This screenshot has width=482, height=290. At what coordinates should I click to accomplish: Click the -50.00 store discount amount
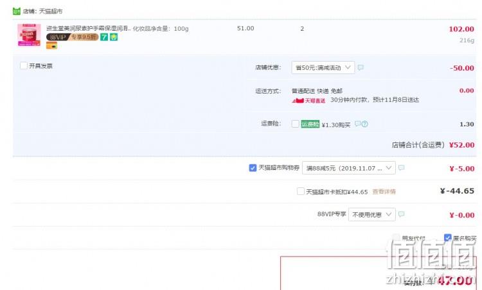click(461, 68)
